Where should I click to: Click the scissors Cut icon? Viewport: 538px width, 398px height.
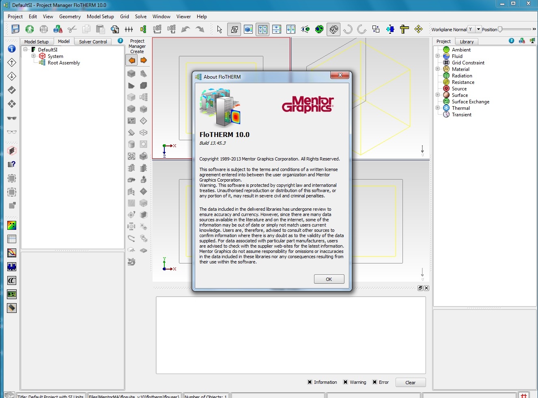point(72,29)
